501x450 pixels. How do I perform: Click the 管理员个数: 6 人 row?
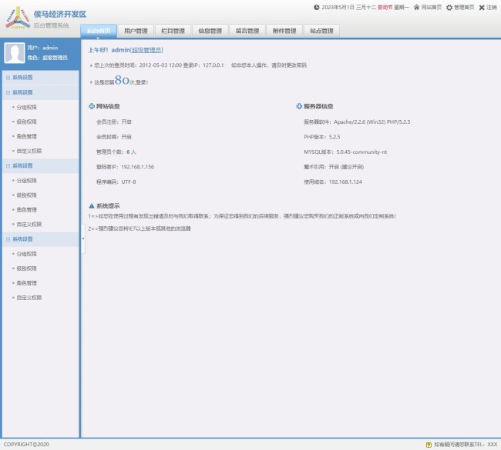coord(116,152)
